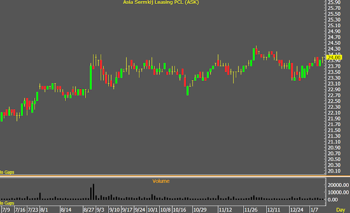Screen dimensions: 350x213
Task: Click the 9/10 date label
Action: click(114, 210)
